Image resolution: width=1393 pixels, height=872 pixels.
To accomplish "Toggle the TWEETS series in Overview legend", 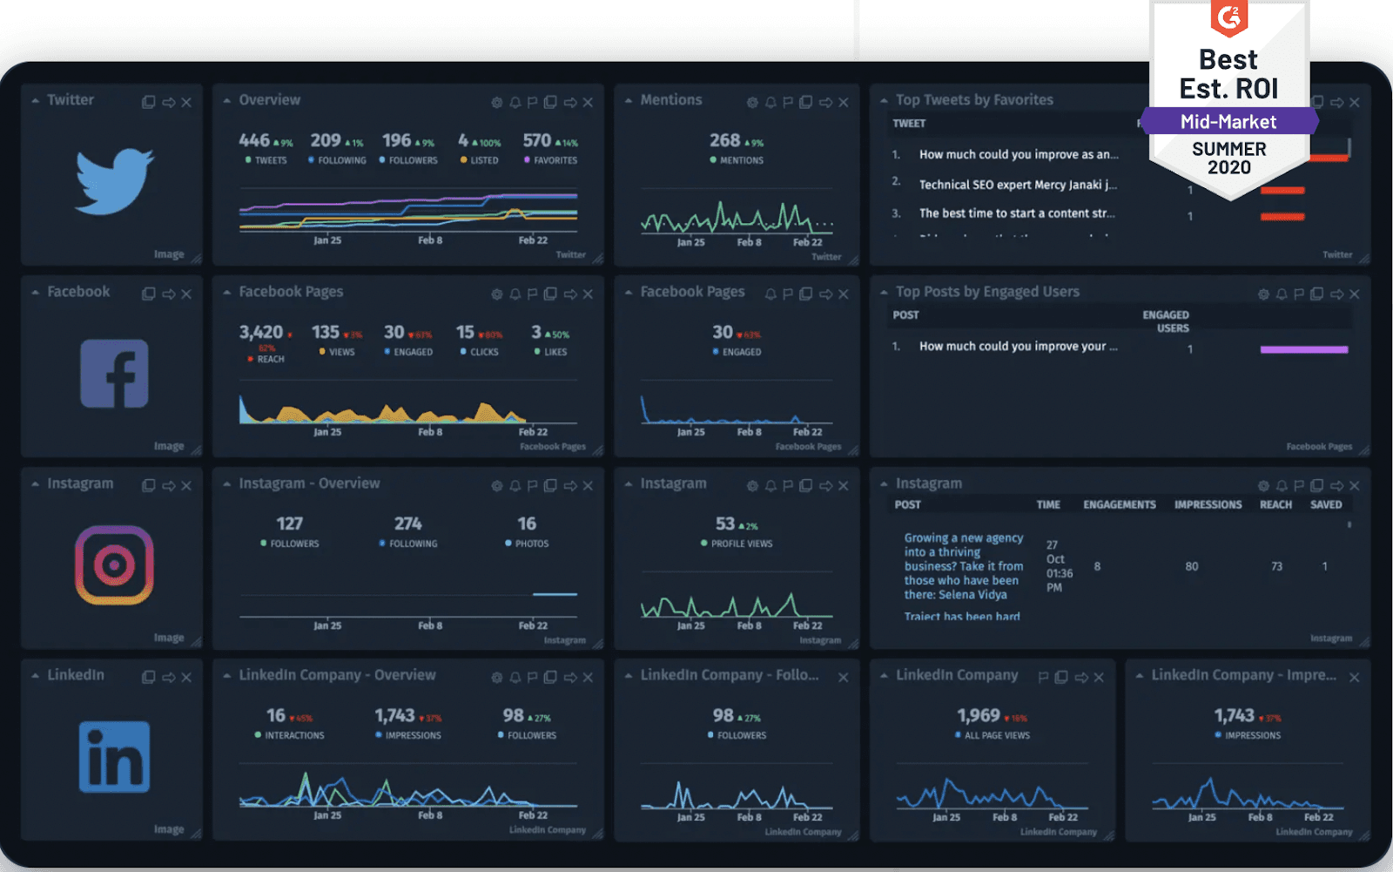I will 266,160.
